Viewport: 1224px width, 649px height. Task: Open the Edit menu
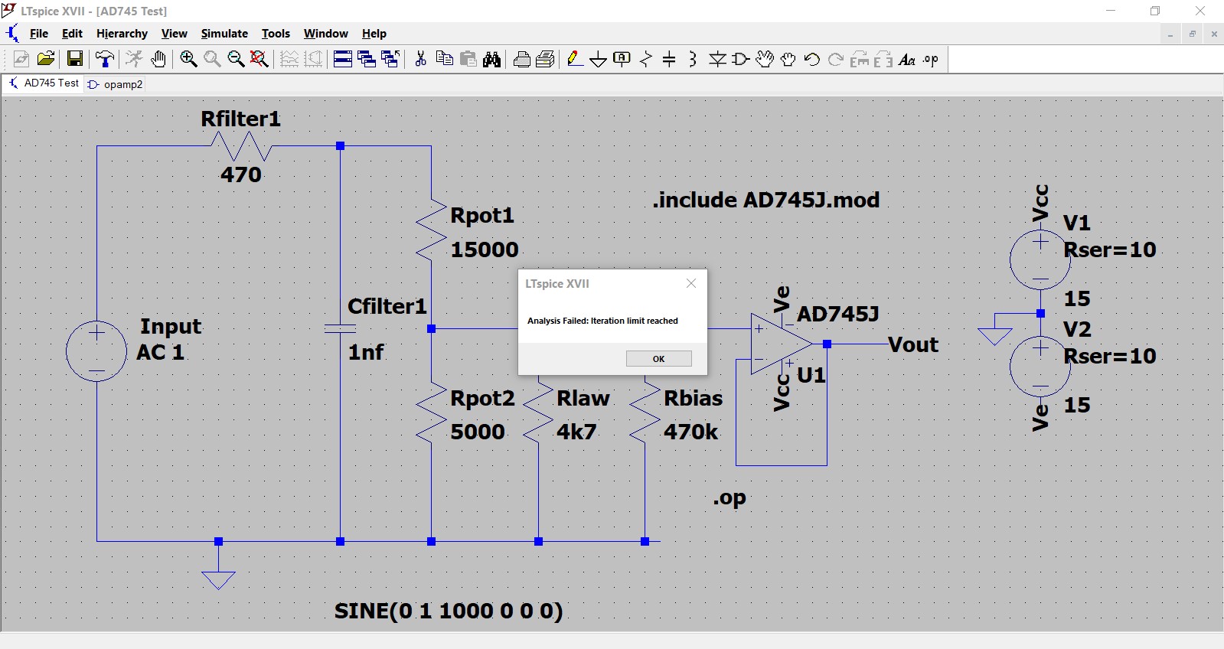coord(72,34)
